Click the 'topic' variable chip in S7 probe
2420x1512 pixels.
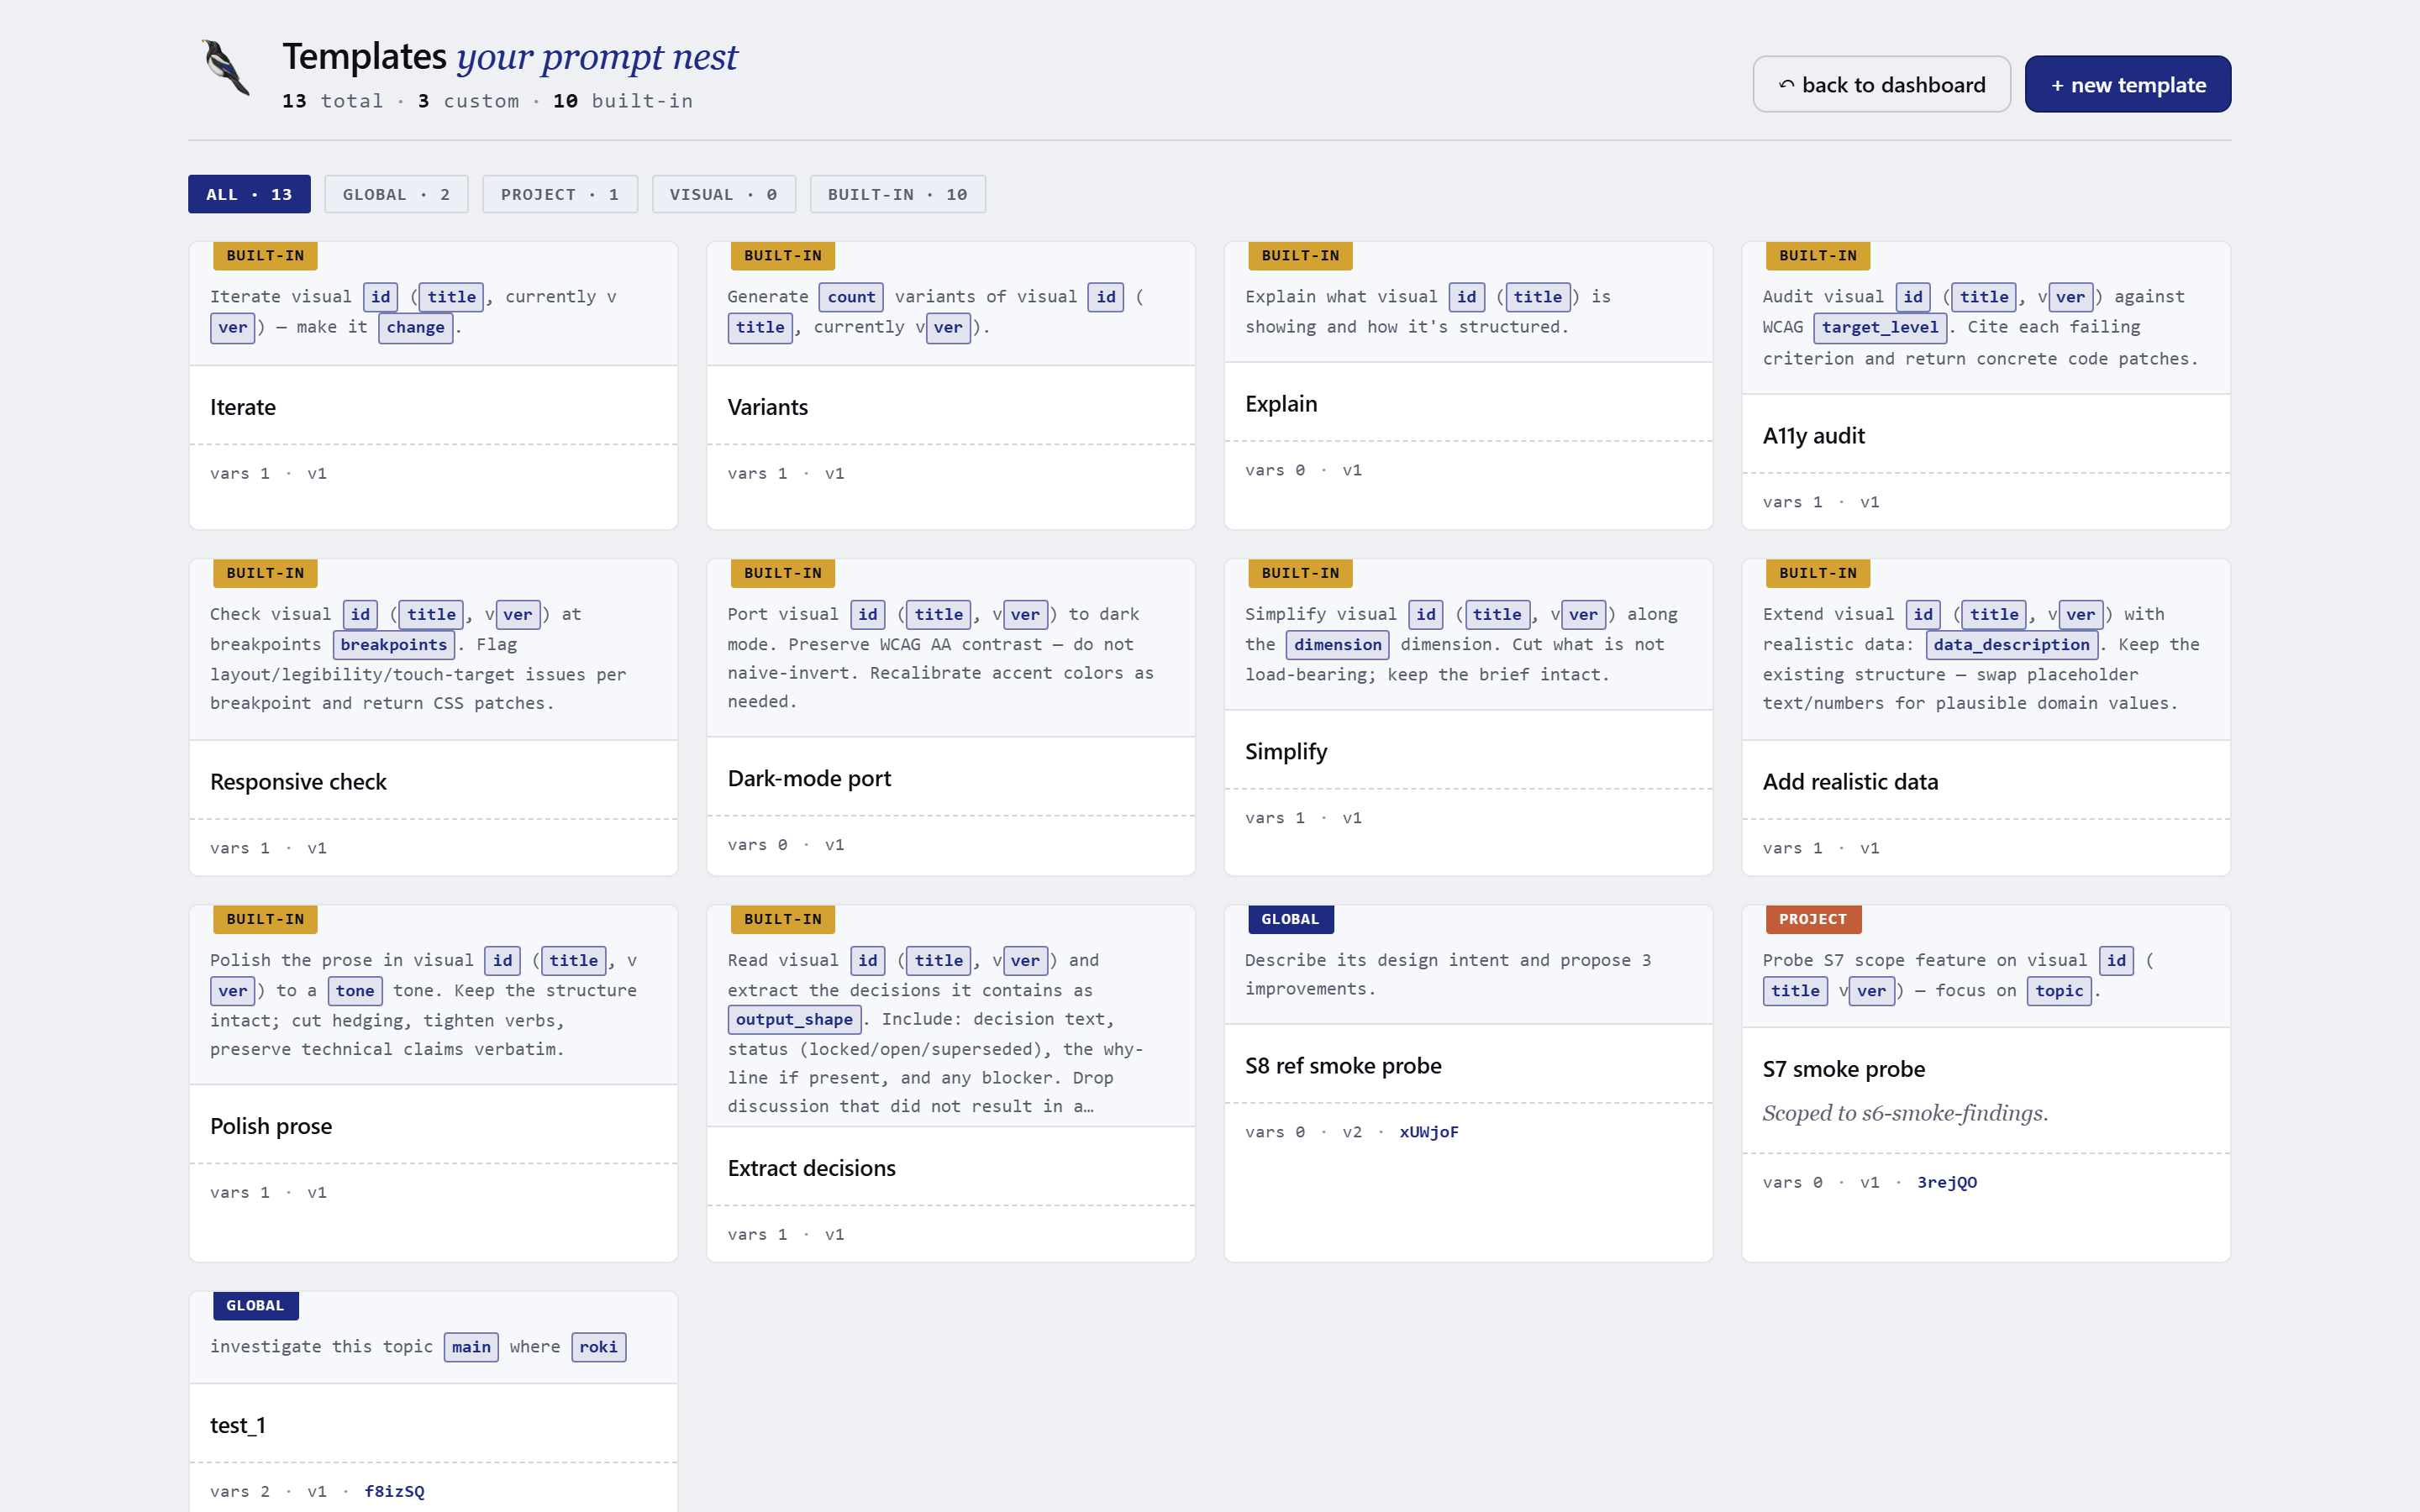(2059, 991)
